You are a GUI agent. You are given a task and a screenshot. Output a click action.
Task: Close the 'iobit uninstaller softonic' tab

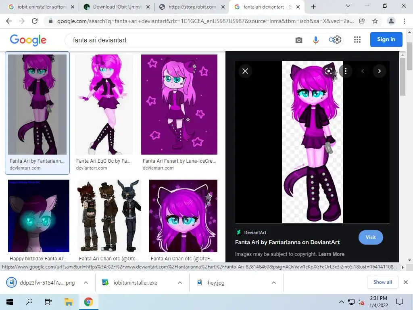(73, 7)
